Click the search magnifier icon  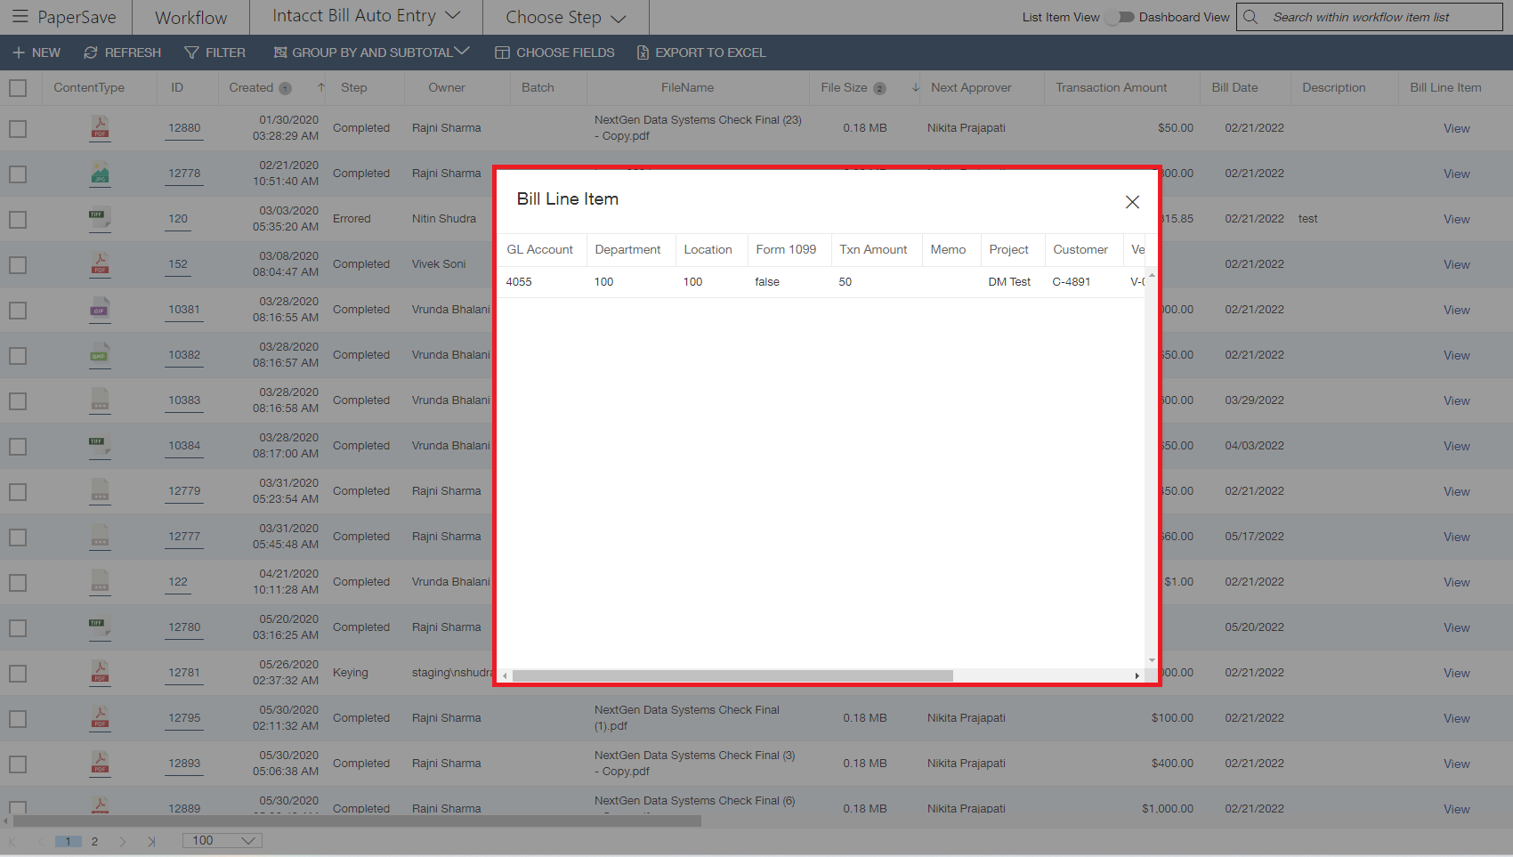1250,17
